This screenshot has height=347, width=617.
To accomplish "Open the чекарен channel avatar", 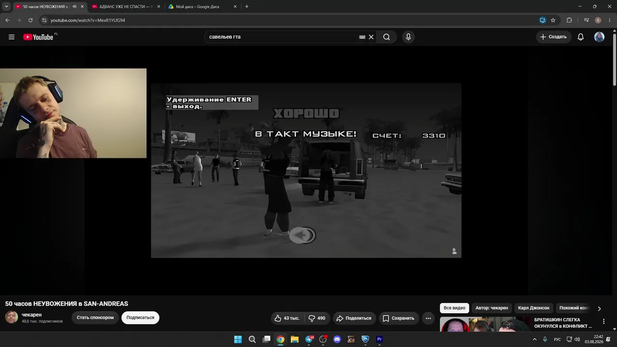I will tap(12, 317).
